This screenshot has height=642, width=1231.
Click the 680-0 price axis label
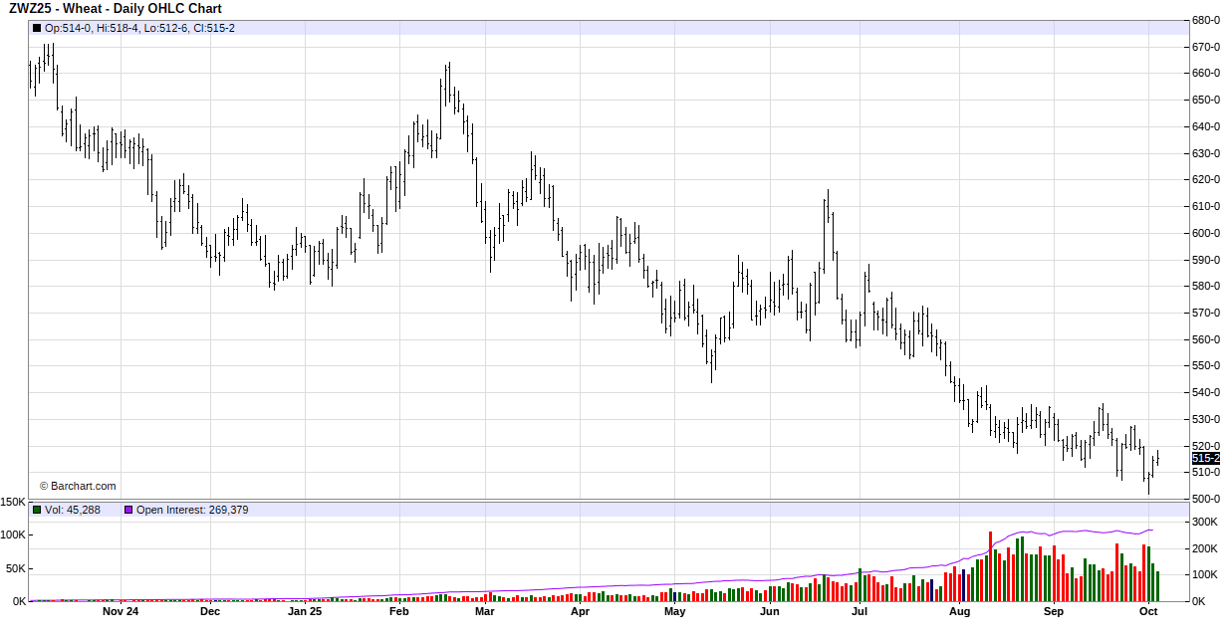1207,20
